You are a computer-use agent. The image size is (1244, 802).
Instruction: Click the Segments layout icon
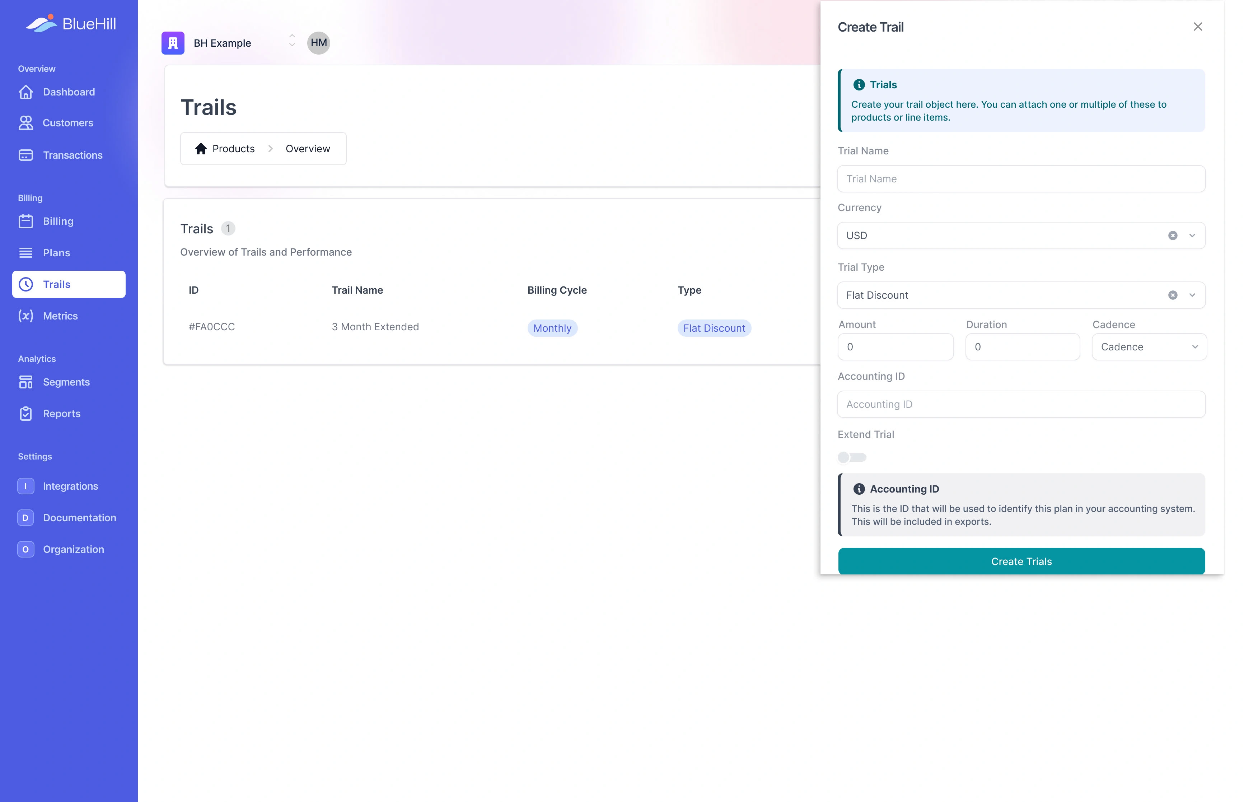pyautogui.click(x=25, y=382)
